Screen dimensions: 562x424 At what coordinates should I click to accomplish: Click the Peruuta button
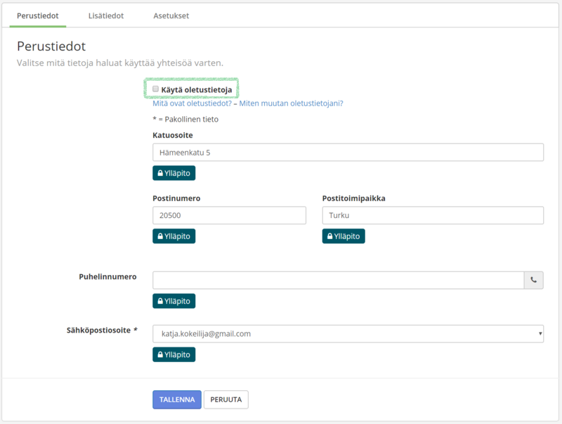[x=226, y=399]
